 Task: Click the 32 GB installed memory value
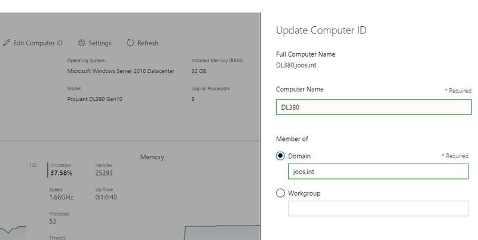199,71
